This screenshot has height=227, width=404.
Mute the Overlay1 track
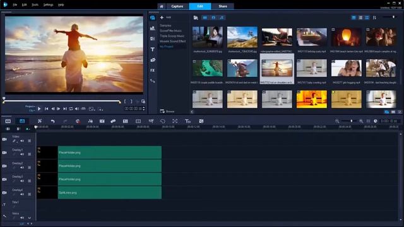pyautogui.click(x=22, y=154)
